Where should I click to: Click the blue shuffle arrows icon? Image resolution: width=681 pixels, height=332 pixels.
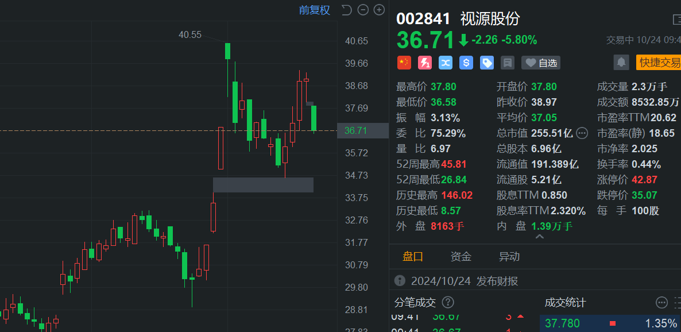click(x=446, y=63)
